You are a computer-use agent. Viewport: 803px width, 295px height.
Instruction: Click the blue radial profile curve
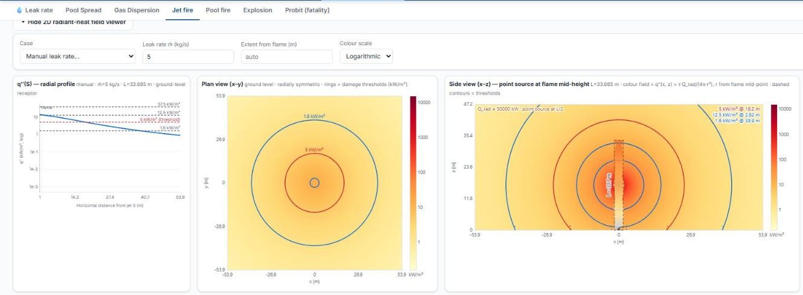pyautogui.click(x=109, y=125)
